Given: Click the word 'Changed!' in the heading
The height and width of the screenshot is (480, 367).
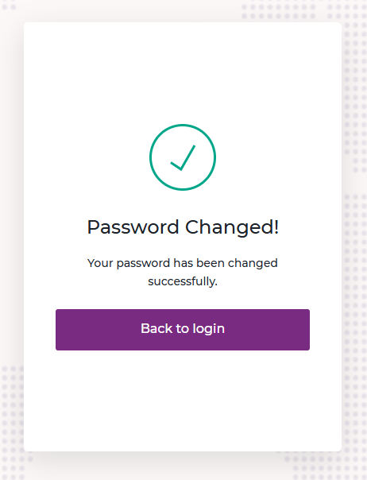Looking at the screenshot, I should [x=232, y=227].
